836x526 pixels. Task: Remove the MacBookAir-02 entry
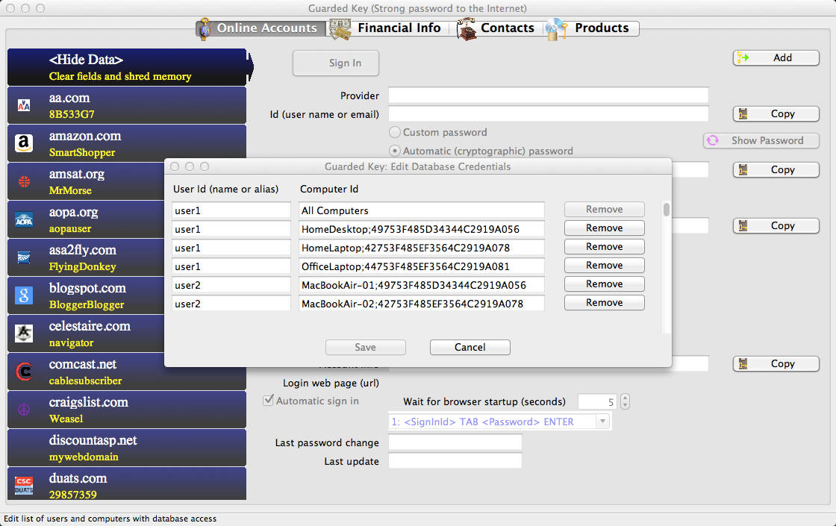point(604,303)
